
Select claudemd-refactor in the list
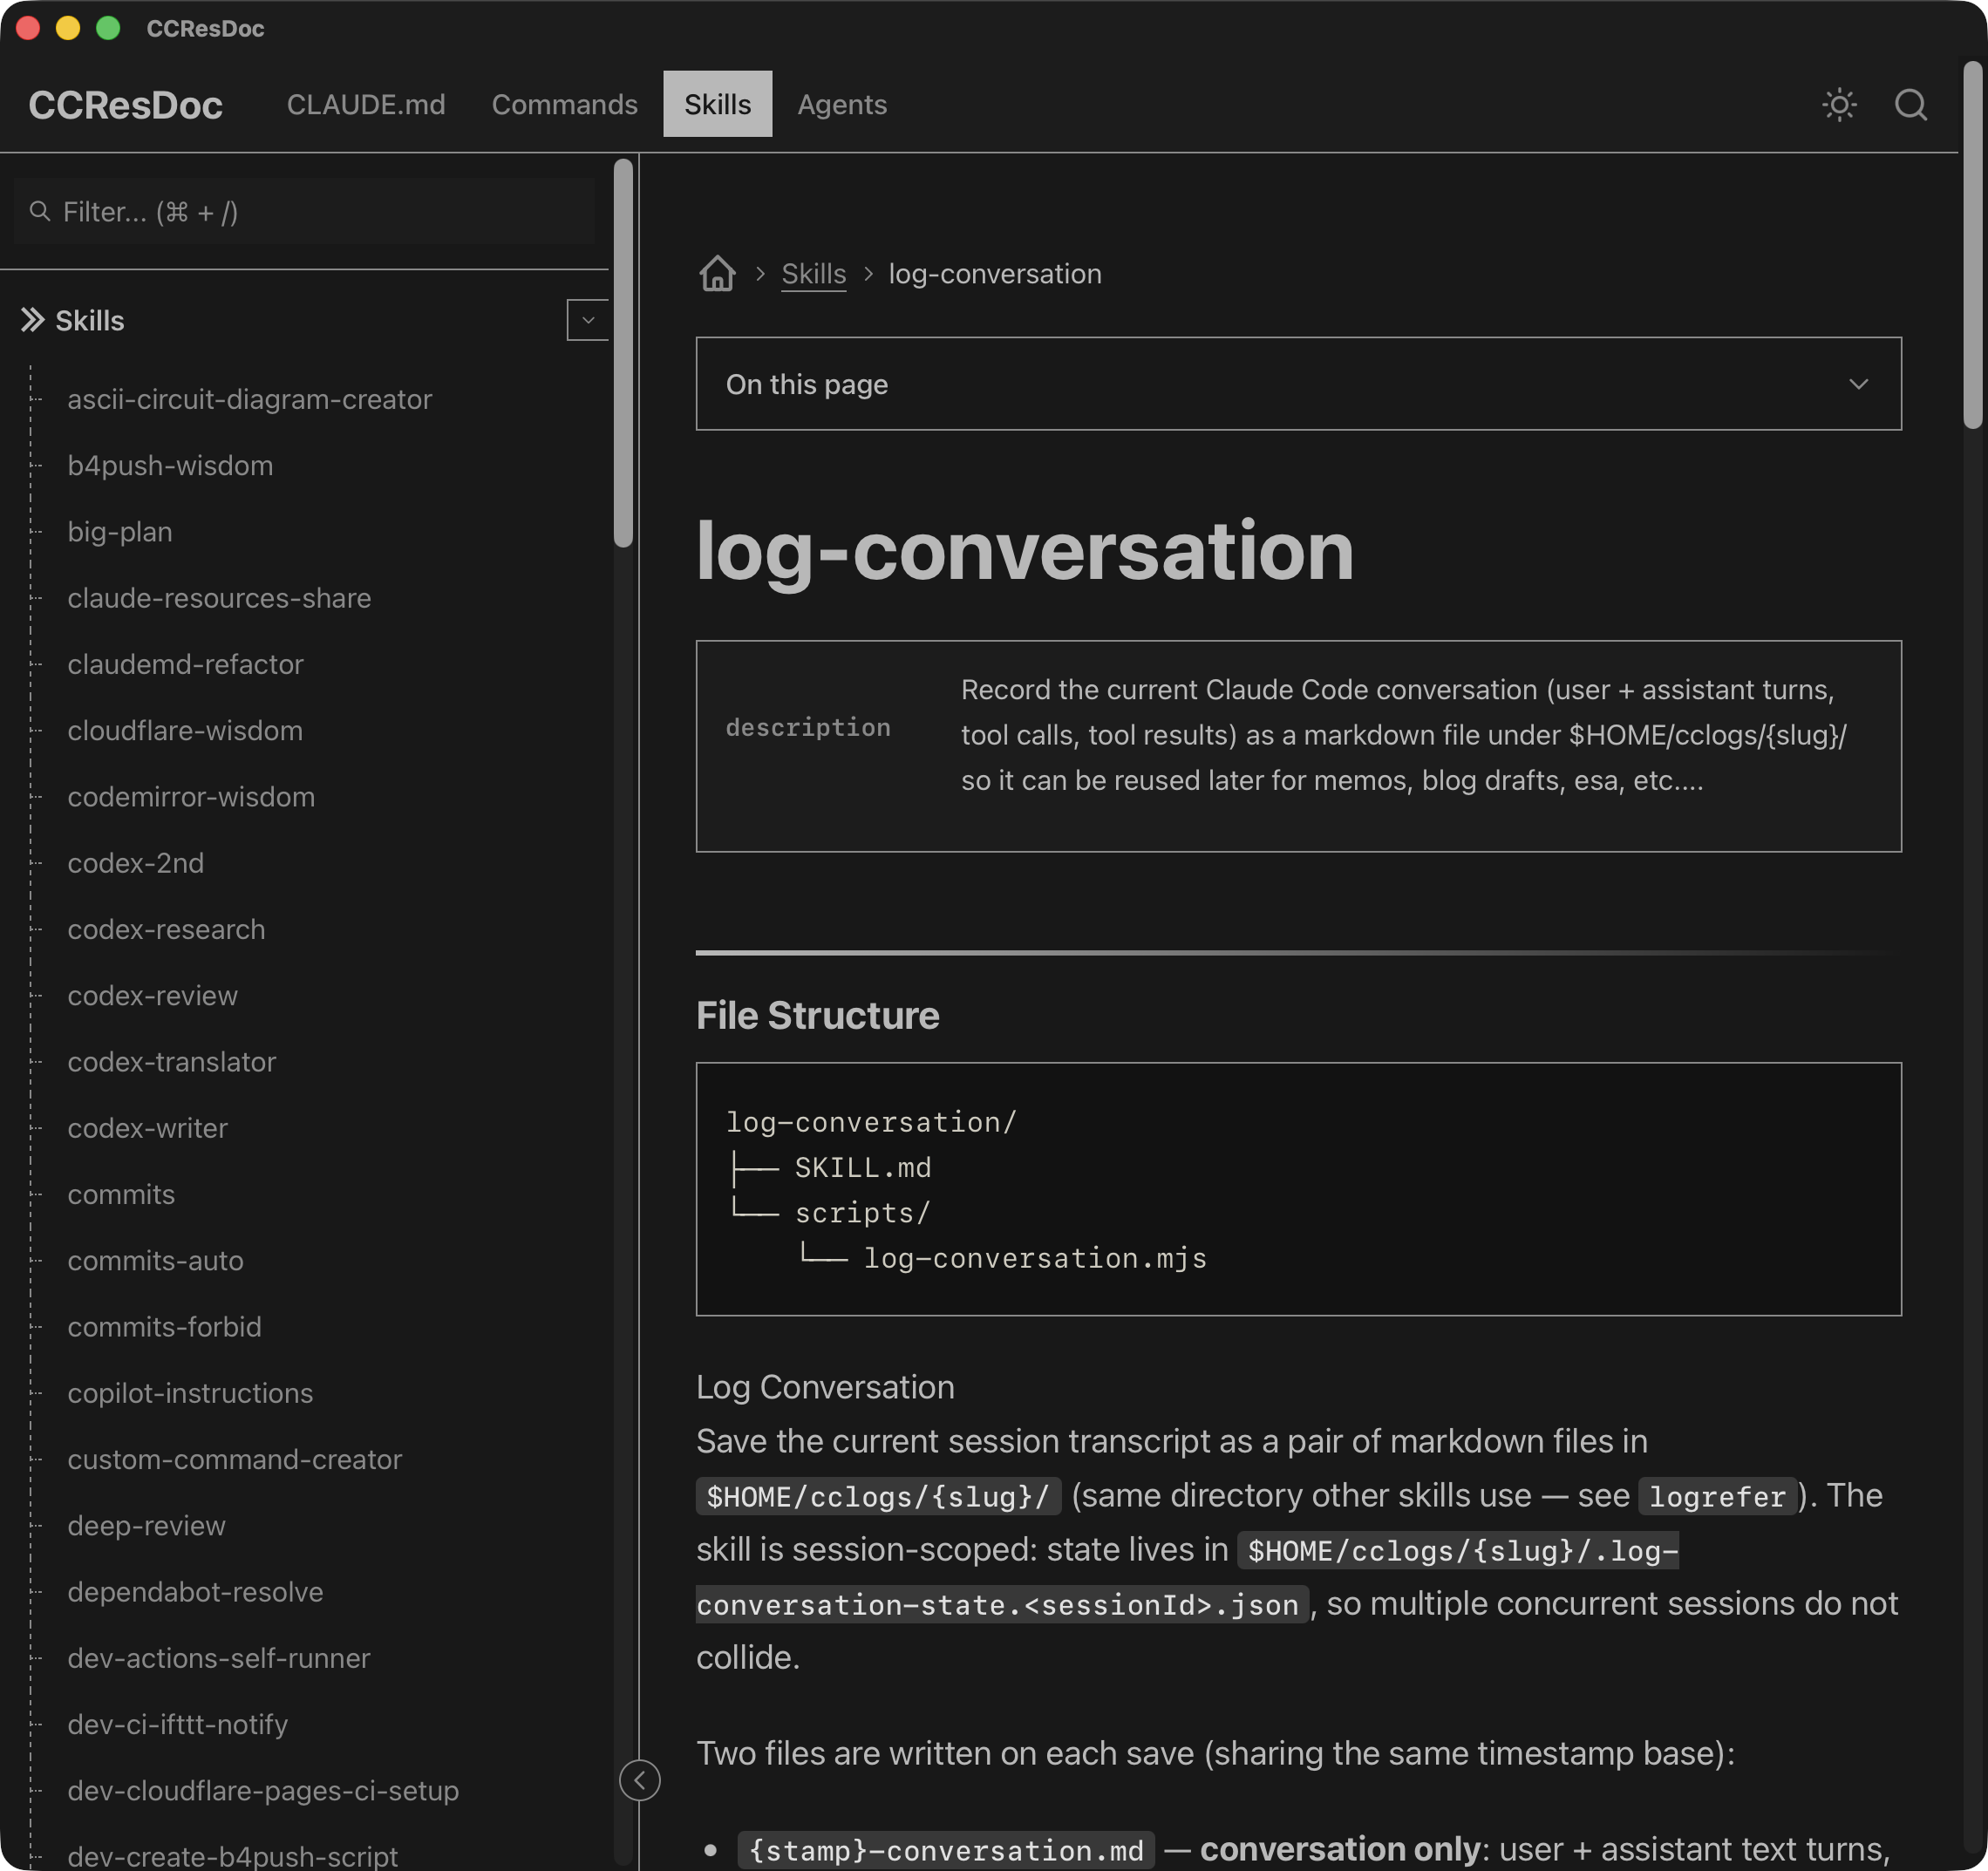coord(185,664)
